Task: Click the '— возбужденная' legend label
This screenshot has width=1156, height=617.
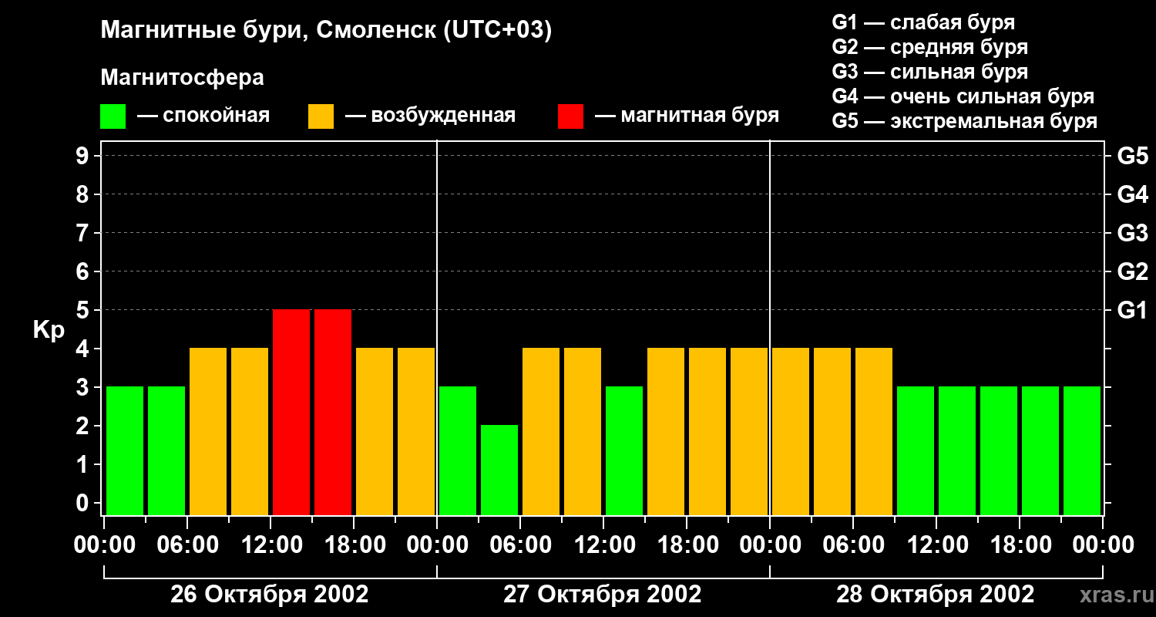Action: (431, 116)
